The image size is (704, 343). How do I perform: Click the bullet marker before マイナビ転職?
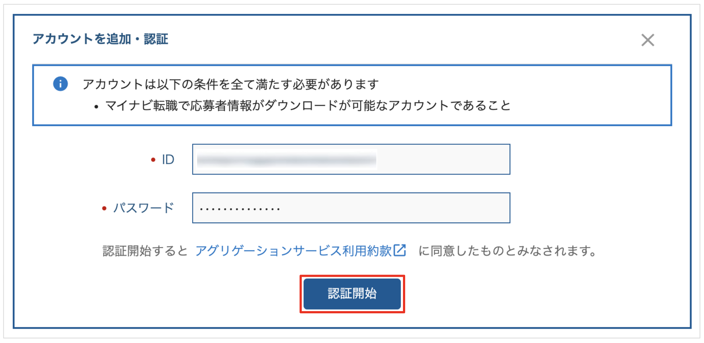click(96, 107)
